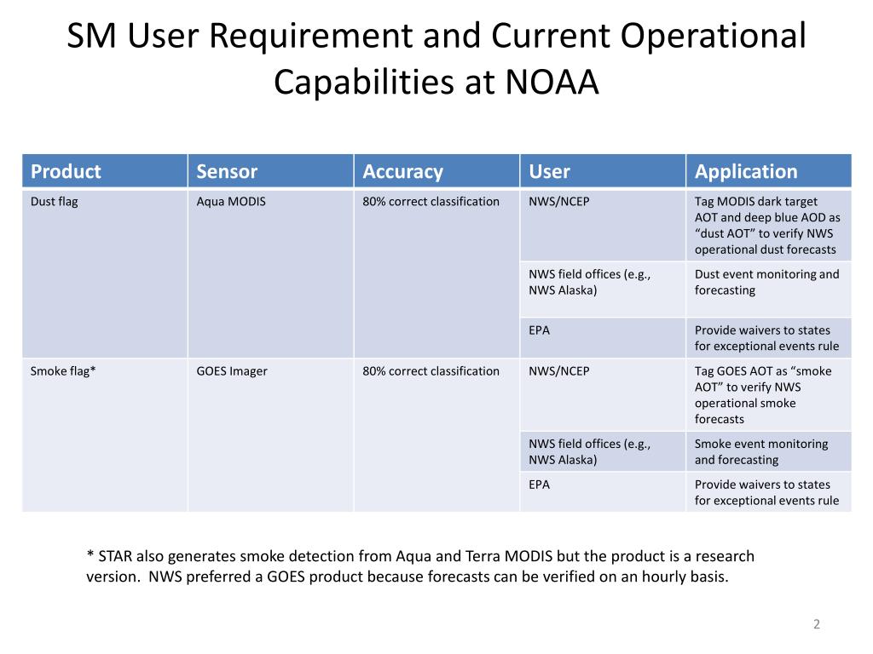The image size is (873, 654).
Task: Click 'Smoke event monitoring and forecasting' cell
Action: click(x=769, y=451)
